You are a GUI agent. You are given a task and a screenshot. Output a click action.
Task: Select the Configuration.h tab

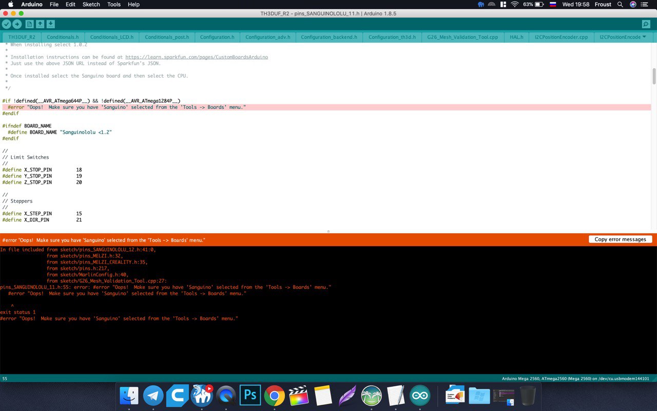pos(217,37)
